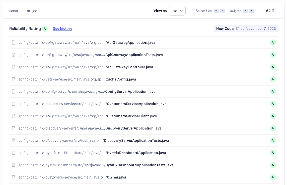Click the A rating for CustomersServiceApplication.java

click(273, 104)
